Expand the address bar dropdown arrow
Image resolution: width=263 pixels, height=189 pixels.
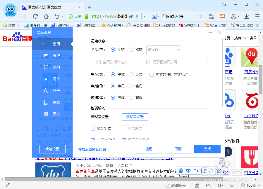(145, 16)
